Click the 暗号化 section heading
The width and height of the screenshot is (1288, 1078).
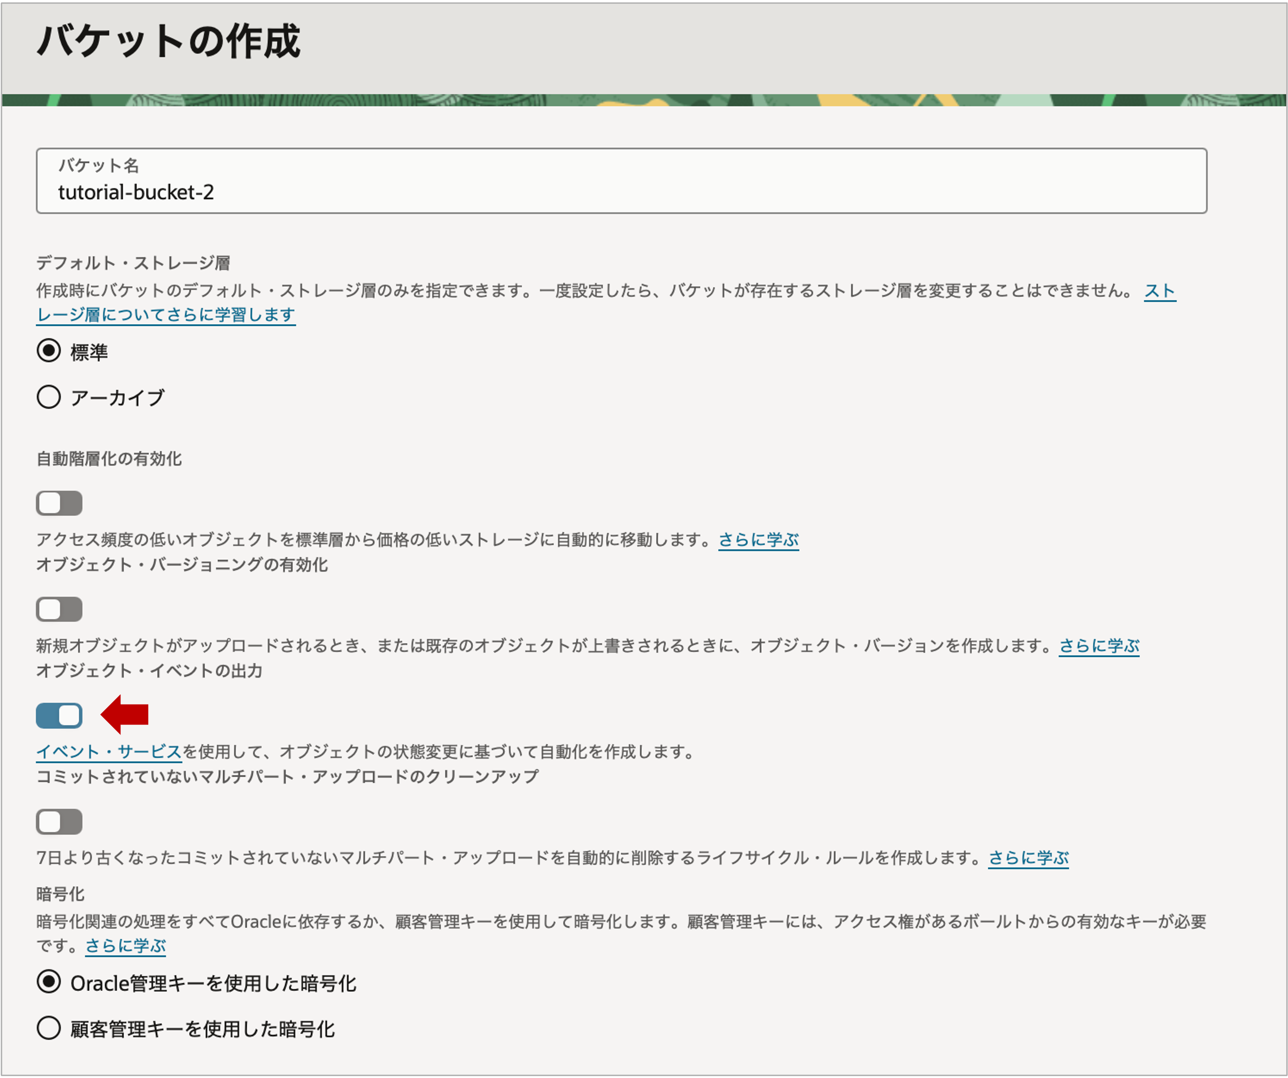[60, 894]
